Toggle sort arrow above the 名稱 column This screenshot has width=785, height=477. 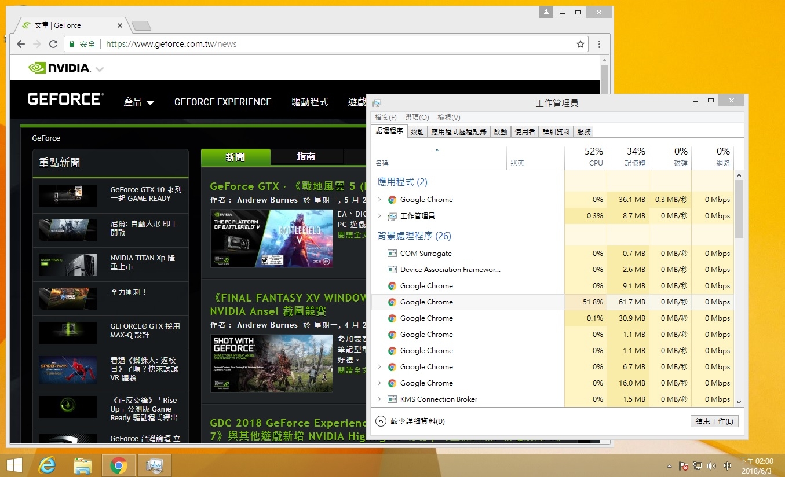click(x=437, y=151)
